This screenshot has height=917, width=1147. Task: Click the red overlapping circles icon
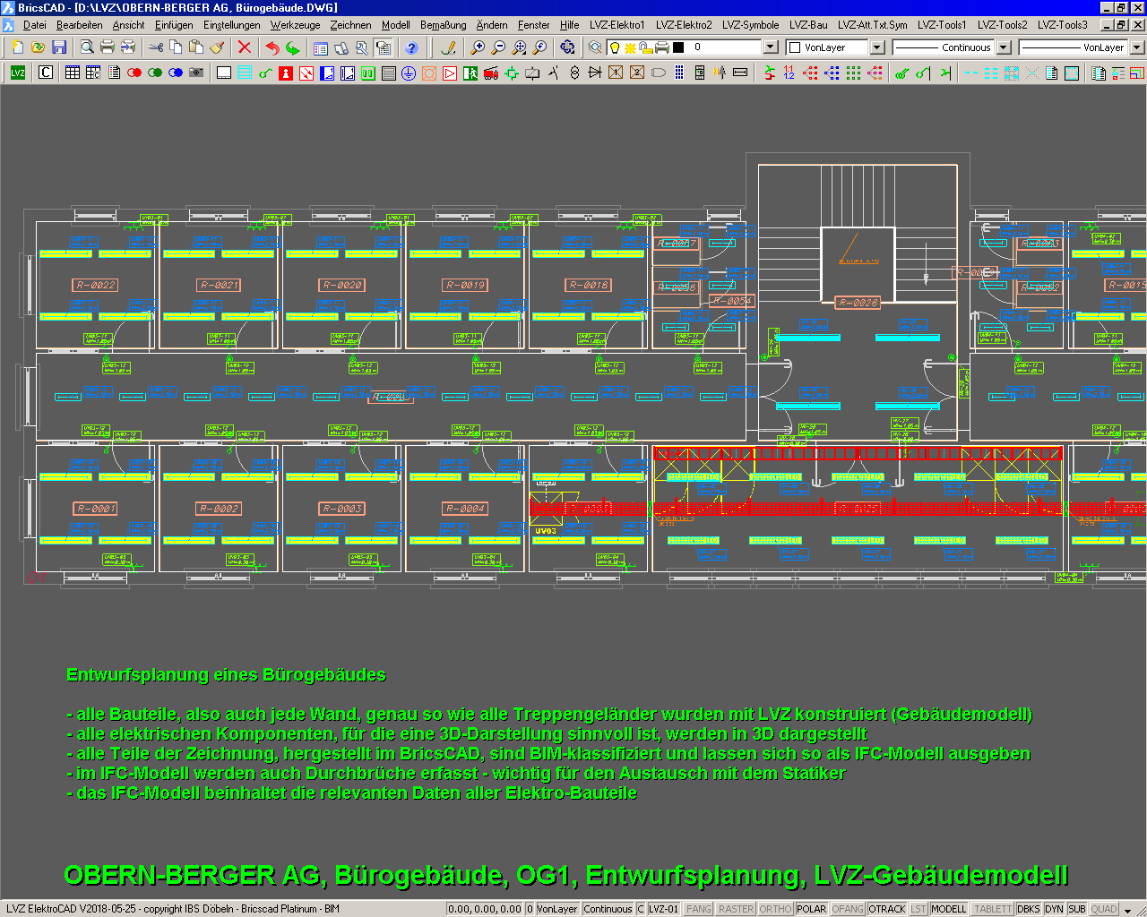(134, 73)
